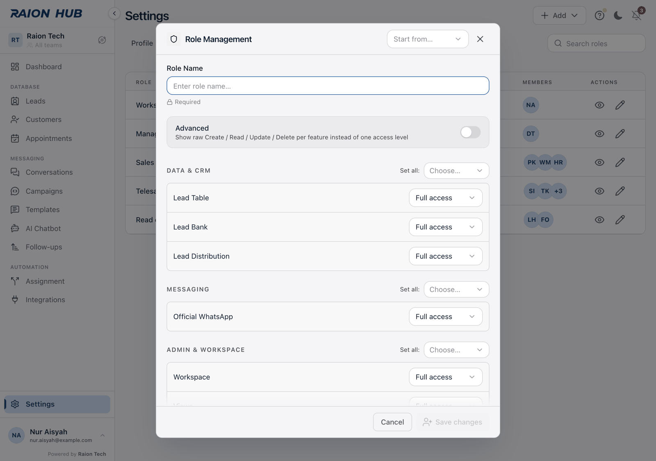Open Workspace access dropdown
Image resolution: width=656 pixels, height=461 pixels.
click(x=446, y=377)
